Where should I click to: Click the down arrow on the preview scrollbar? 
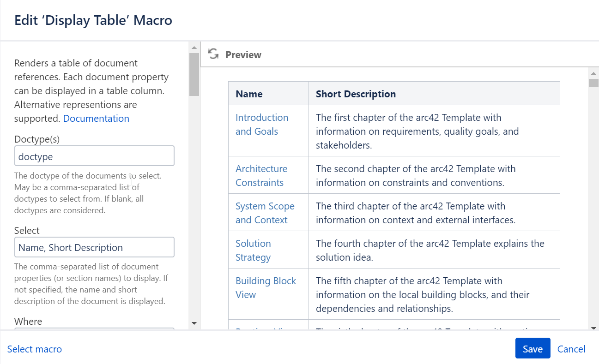point(594,327)
